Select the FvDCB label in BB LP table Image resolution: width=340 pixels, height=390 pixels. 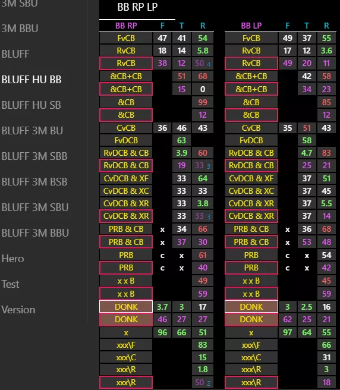click(251, 140)
